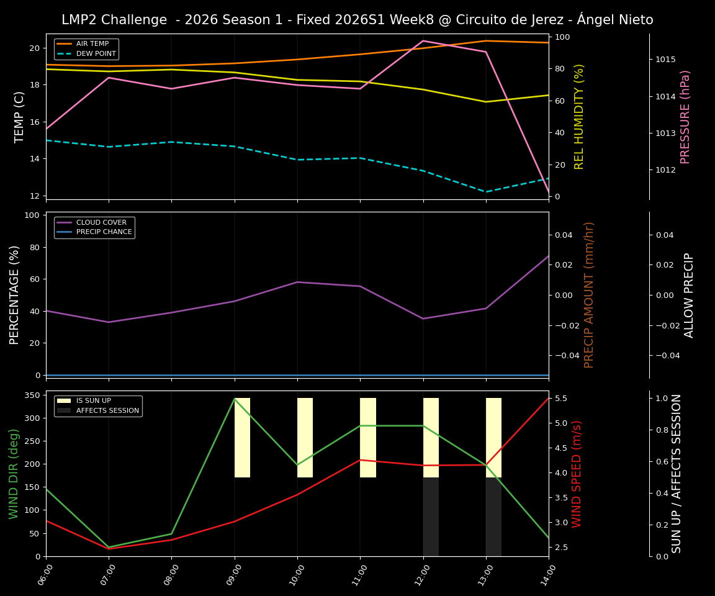Click the ALLOW PRECIP axis label

tap(689, 294)
